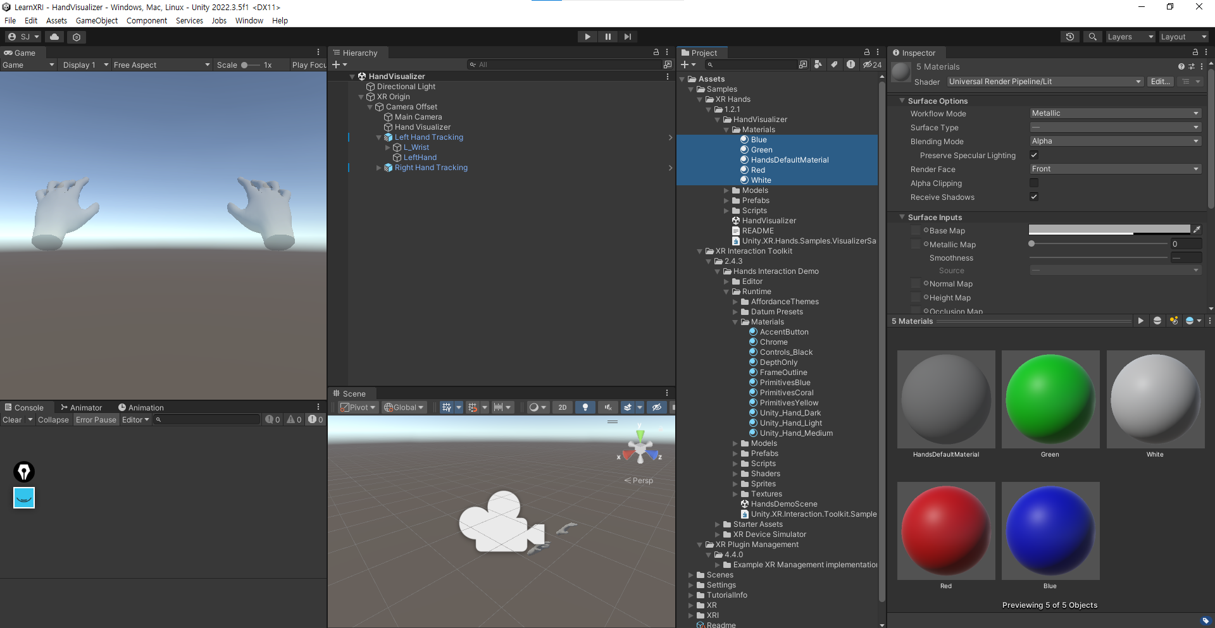Viewport: 1215px width, 628px height.
Task: Toggle preview light icon in material preview
Action: point(1174,321)
